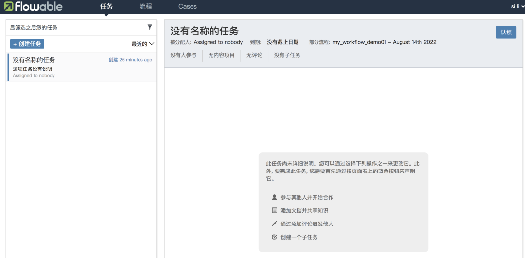Click 创建一个子任务 link
Image resolution: width=525 pixels, height=258 pixels.
tap(299, 237)
